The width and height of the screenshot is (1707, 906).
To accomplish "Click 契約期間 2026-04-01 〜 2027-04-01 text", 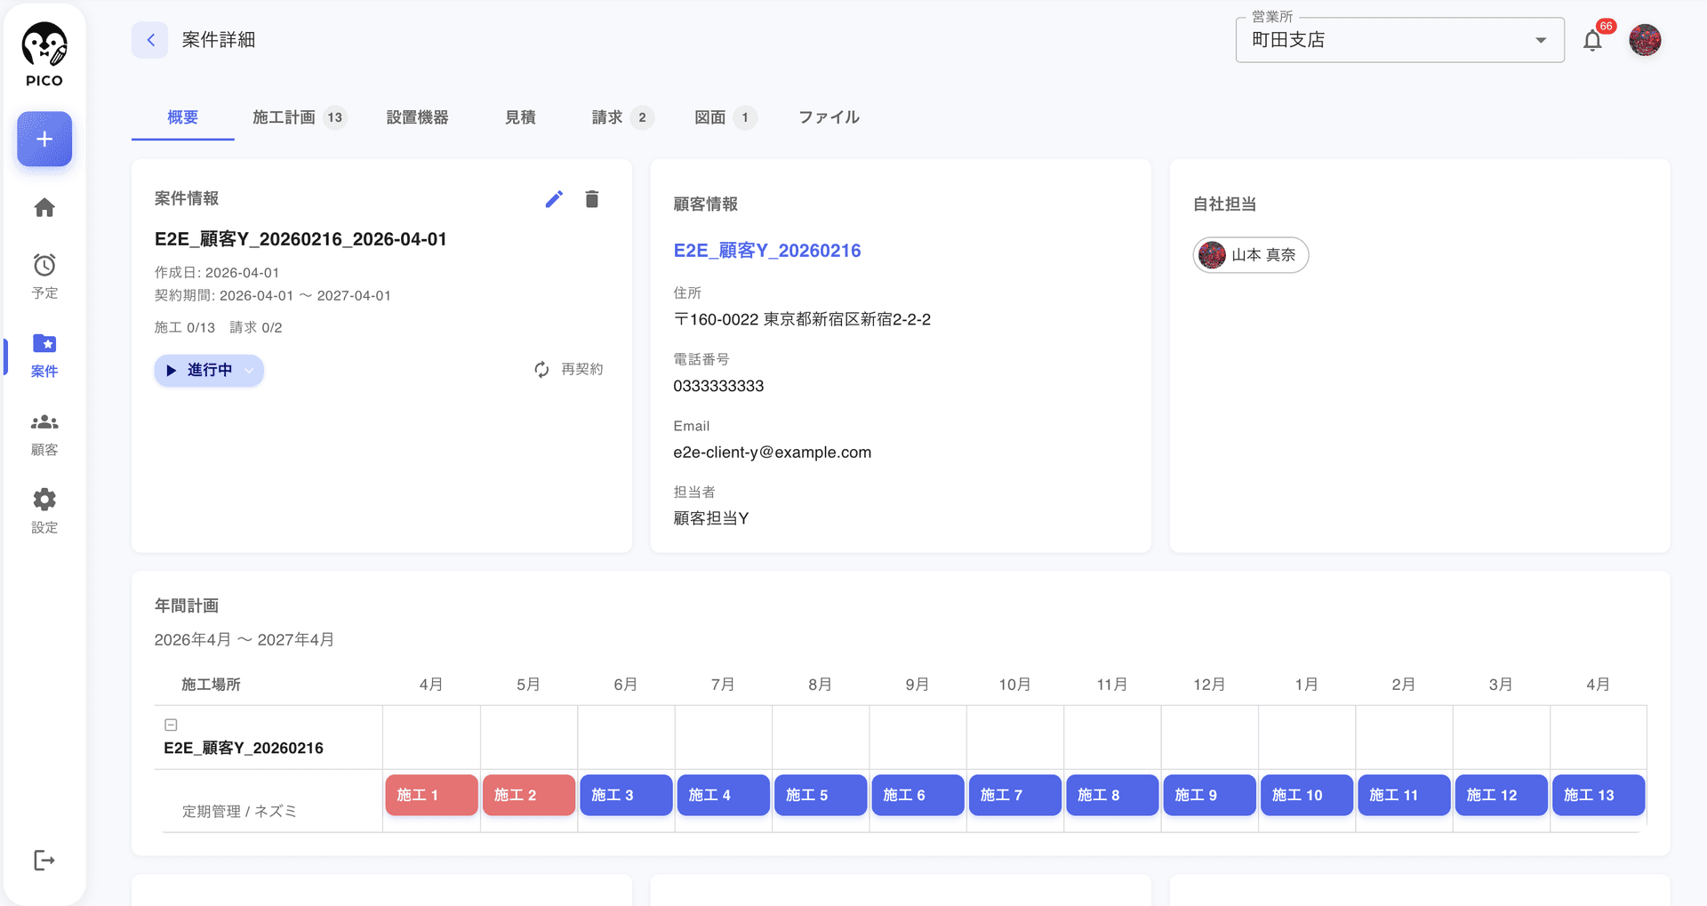I will coord(273,296).
